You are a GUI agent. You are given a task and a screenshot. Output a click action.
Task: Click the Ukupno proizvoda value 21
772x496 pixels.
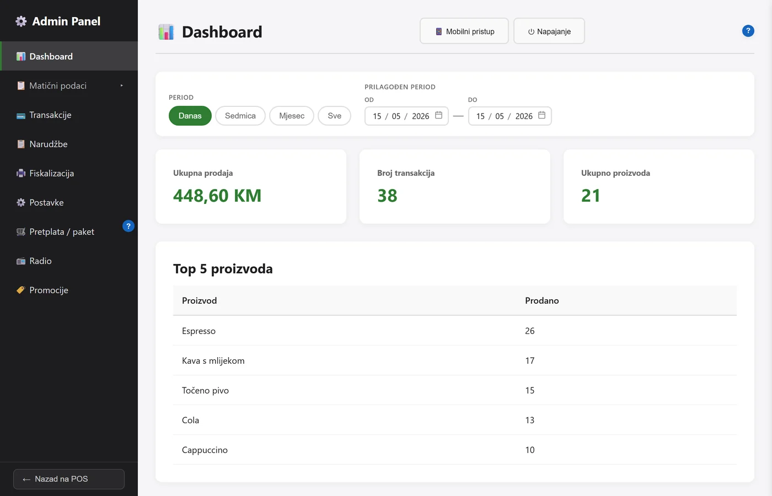pos(591,196)
